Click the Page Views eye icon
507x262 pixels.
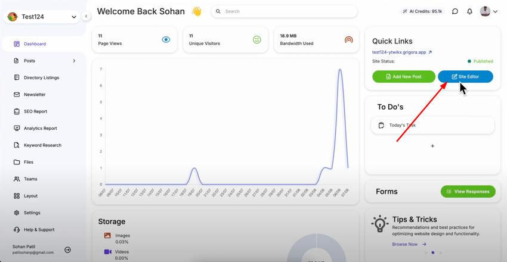(166, 40)
